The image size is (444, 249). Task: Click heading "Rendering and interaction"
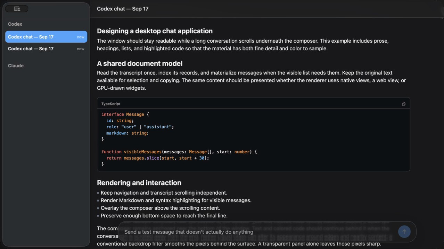pyautogui.click(x=139, y=183)
